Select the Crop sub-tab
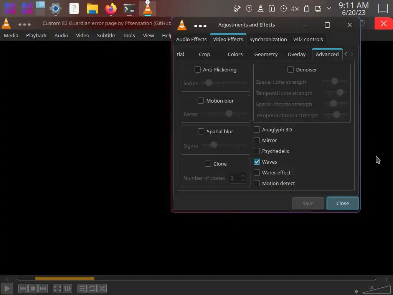 [x=204, y=55]
